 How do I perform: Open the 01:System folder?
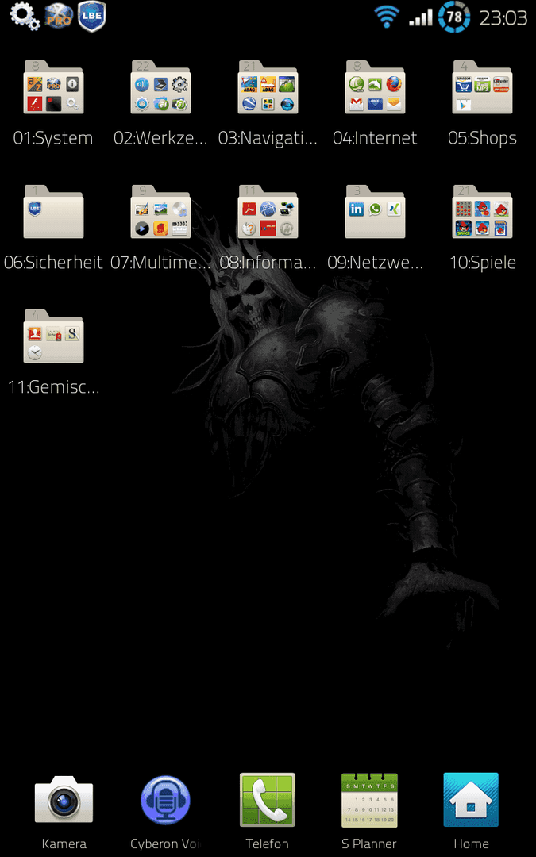(x=53, y=87)
